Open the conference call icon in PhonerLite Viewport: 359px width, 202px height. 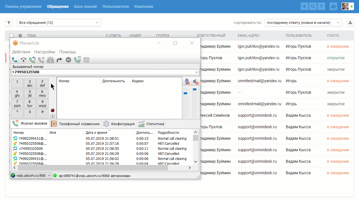click(x=50, y=59)
